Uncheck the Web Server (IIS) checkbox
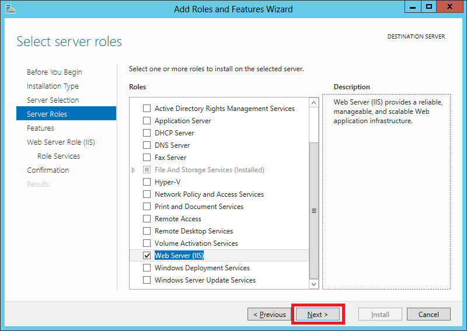467x331 pixels. tap(147, 255)
